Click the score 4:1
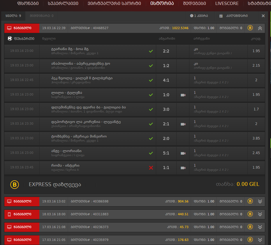This screenshot has height=245, width=271. pyautogui.click(x=166, y=80)
